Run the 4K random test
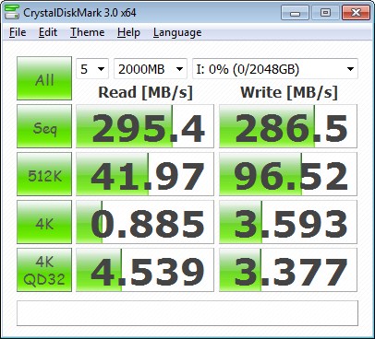375x339 pixels. 44,222
